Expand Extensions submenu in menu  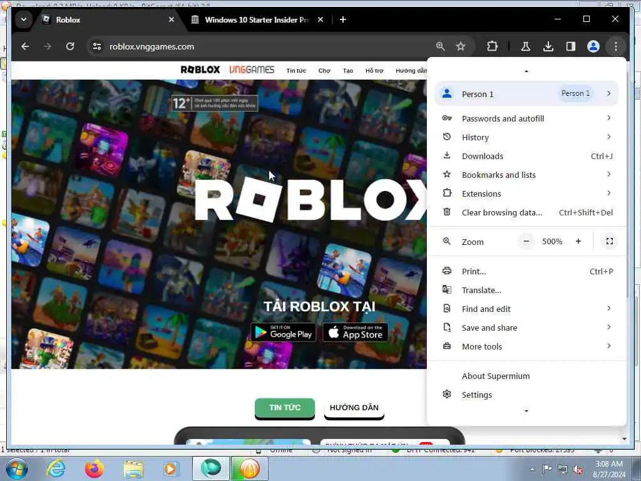[526, 194]
